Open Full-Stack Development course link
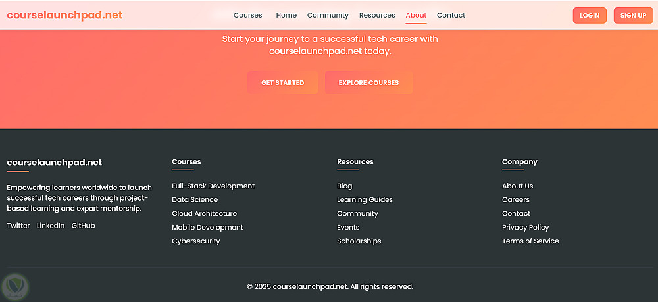Screen dimensions: 658x302 (x=213, y=186)
